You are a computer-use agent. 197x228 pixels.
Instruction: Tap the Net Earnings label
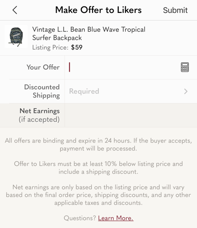pyautogui.click(x=39, y=115)
